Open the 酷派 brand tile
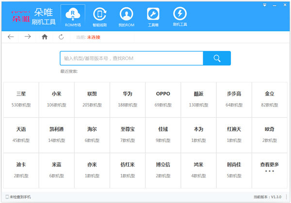The image size is (291, 203). pos(198,99)
